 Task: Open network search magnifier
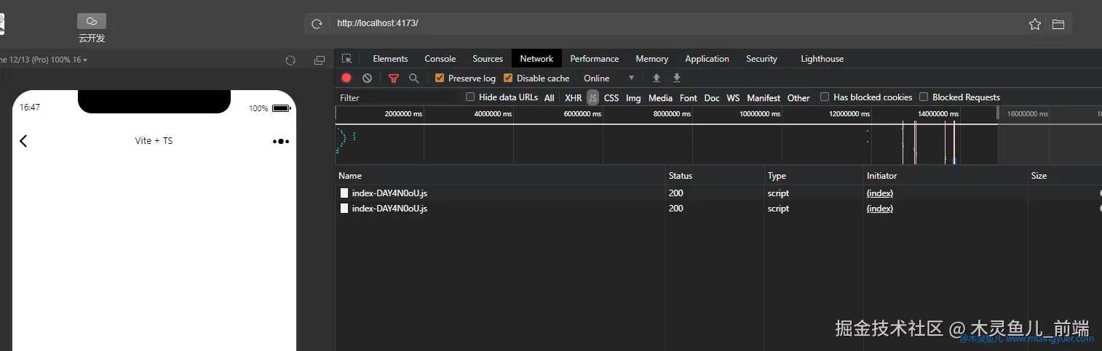point(414,78)
